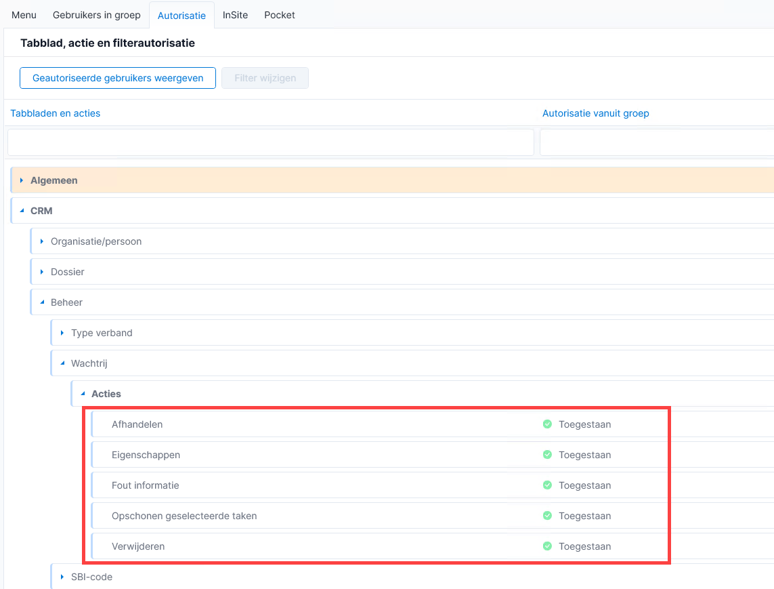Focus the Tabbladen en acties filter field
The width and height of the screenshot is (774, 589).
click(270, 142)
